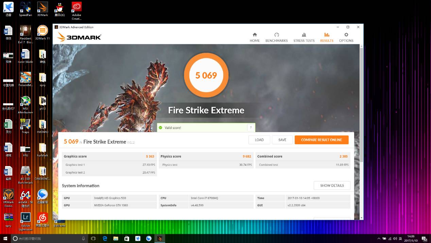Screen dimensions: 431x243
Task: Open the 3DMark OPTIONS gear icon
Action: click(346, 36)
